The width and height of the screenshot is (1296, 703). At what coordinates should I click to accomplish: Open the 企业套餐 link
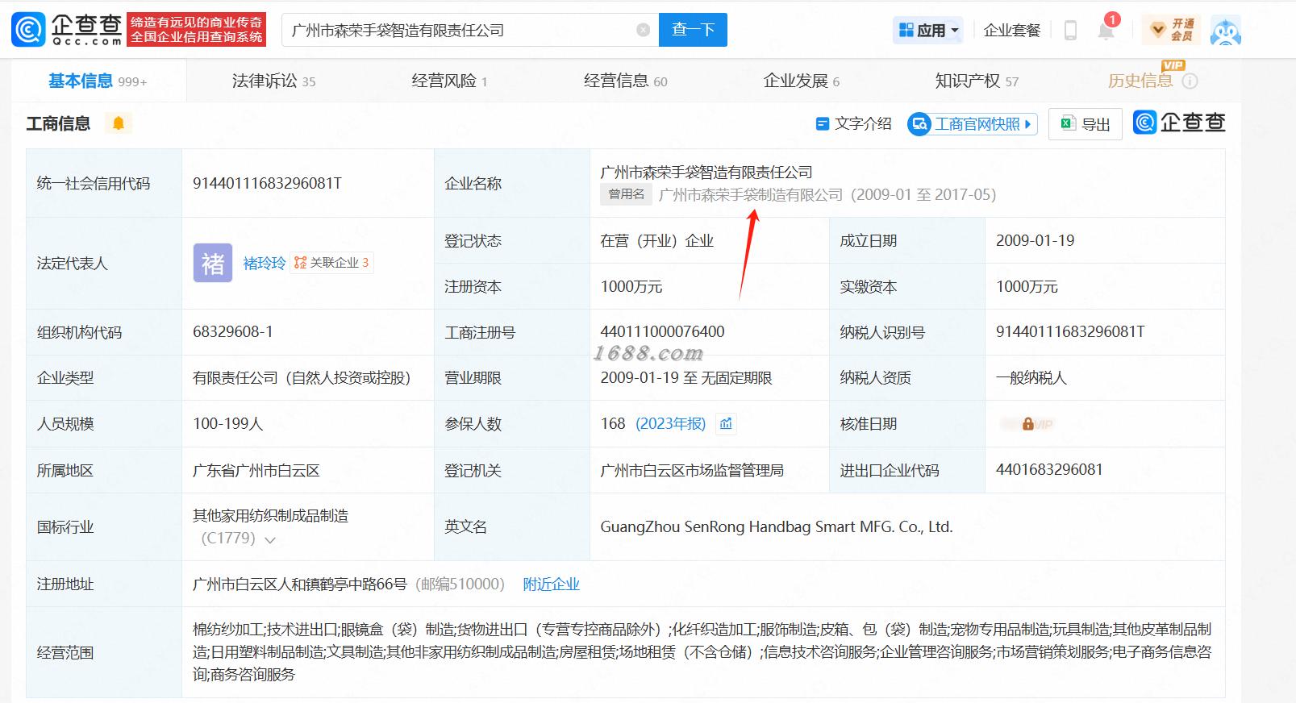(1012, 31)
